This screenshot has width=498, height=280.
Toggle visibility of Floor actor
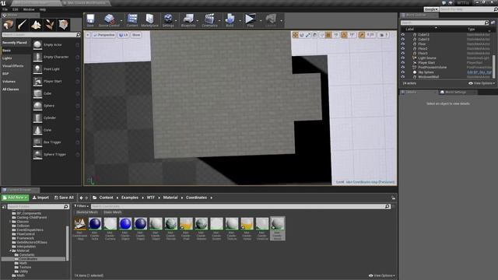[x=403, y=44]
